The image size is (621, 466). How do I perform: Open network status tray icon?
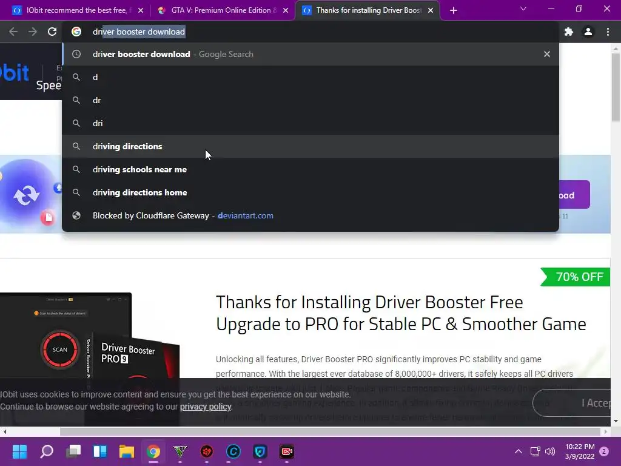pos(535,451)
